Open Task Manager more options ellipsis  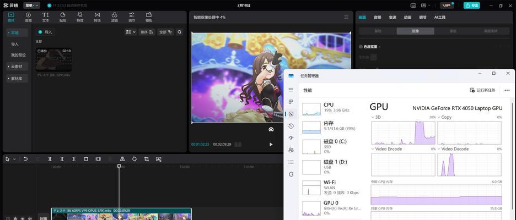click(507, 90)
